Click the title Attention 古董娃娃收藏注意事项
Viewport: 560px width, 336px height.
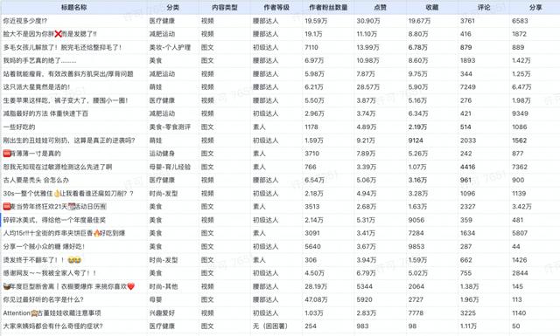point(52,313)
